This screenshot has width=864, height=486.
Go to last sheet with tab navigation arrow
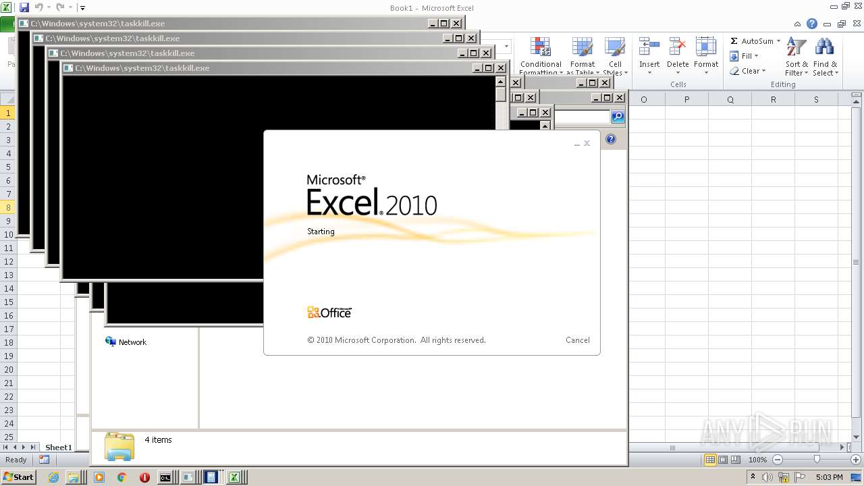click(34, 447)
